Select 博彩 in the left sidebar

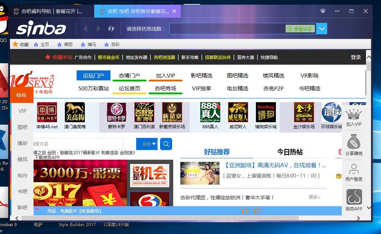[x=22, y=143]
